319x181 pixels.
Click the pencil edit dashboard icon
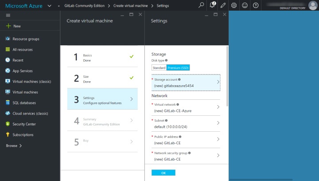pyautogui.click(x=223, y=5)
